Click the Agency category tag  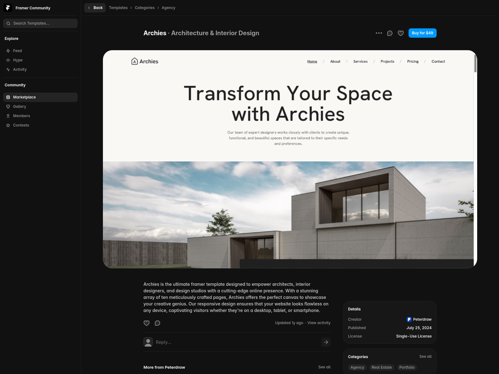tap(357, 367)
